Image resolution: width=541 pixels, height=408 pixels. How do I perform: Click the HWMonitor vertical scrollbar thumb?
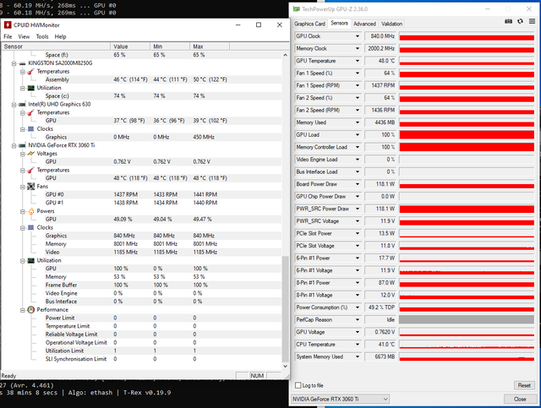285,308
